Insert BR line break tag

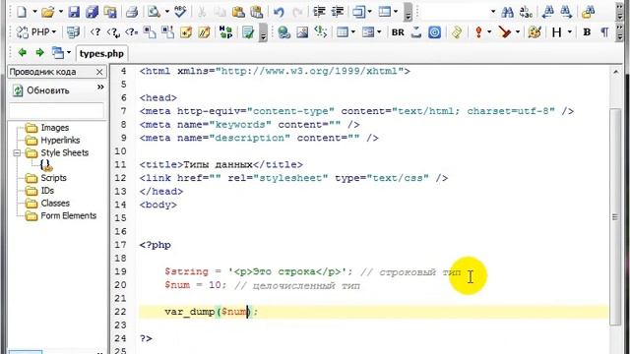point(398,32)
